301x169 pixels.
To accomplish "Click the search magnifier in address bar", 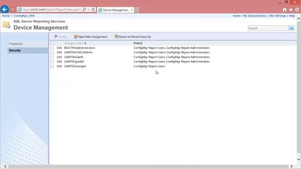I will 84,9.
